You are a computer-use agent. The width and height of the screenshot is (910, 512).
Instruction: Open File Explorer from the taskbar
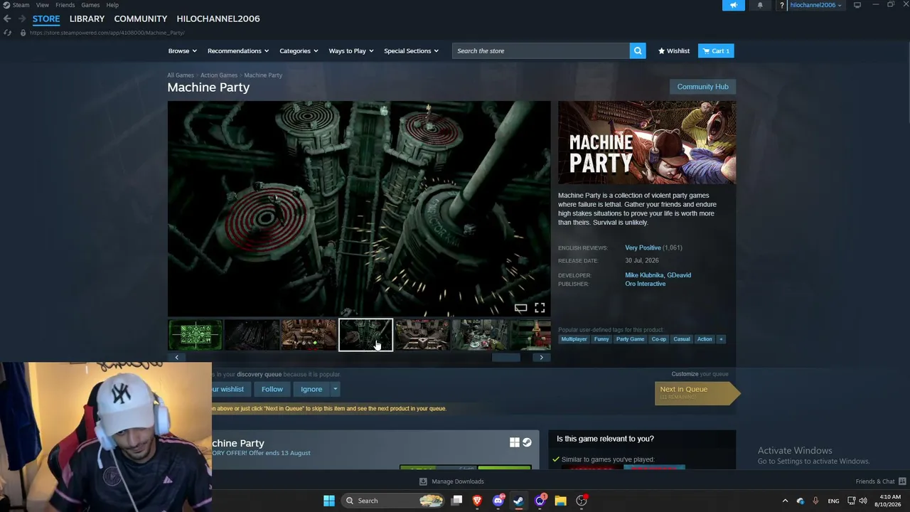(560, 501)
